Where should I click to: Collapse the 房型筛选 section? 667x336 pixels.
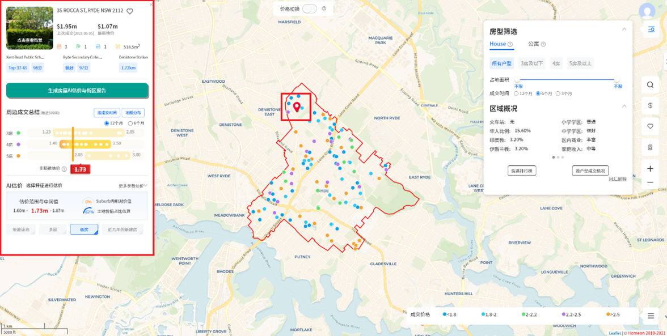pos(624,29)
